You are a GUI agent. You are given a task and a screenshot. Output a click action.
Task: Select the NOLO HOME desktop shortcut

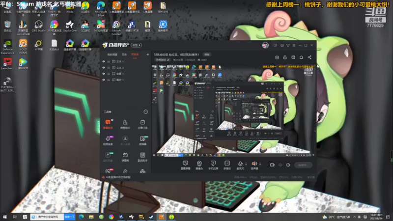pyautogui.click(x=23, y=47)
